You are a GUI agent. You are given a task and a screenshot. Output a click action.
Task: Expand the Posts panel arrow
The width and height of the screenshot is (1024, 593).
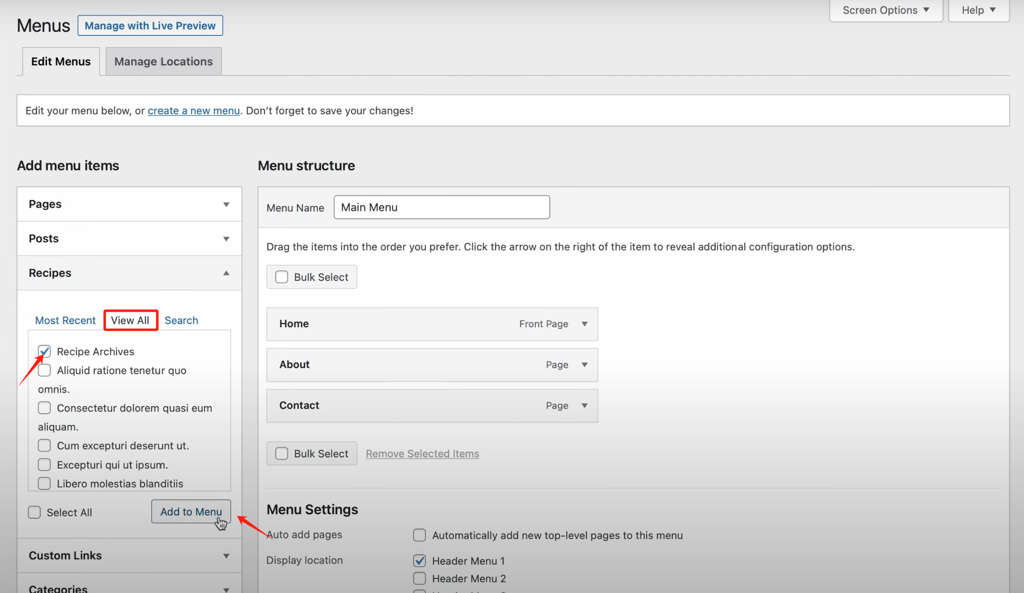click(226, 239)
